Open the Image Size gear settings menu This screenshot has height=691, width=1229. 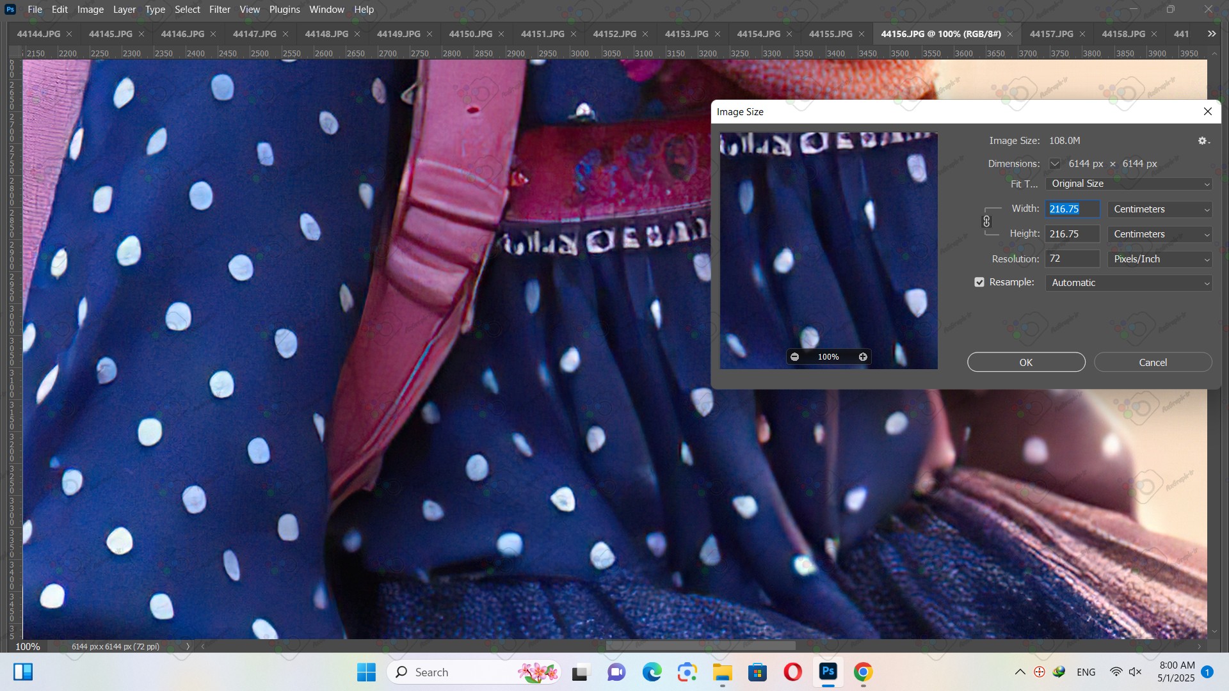1203,141
